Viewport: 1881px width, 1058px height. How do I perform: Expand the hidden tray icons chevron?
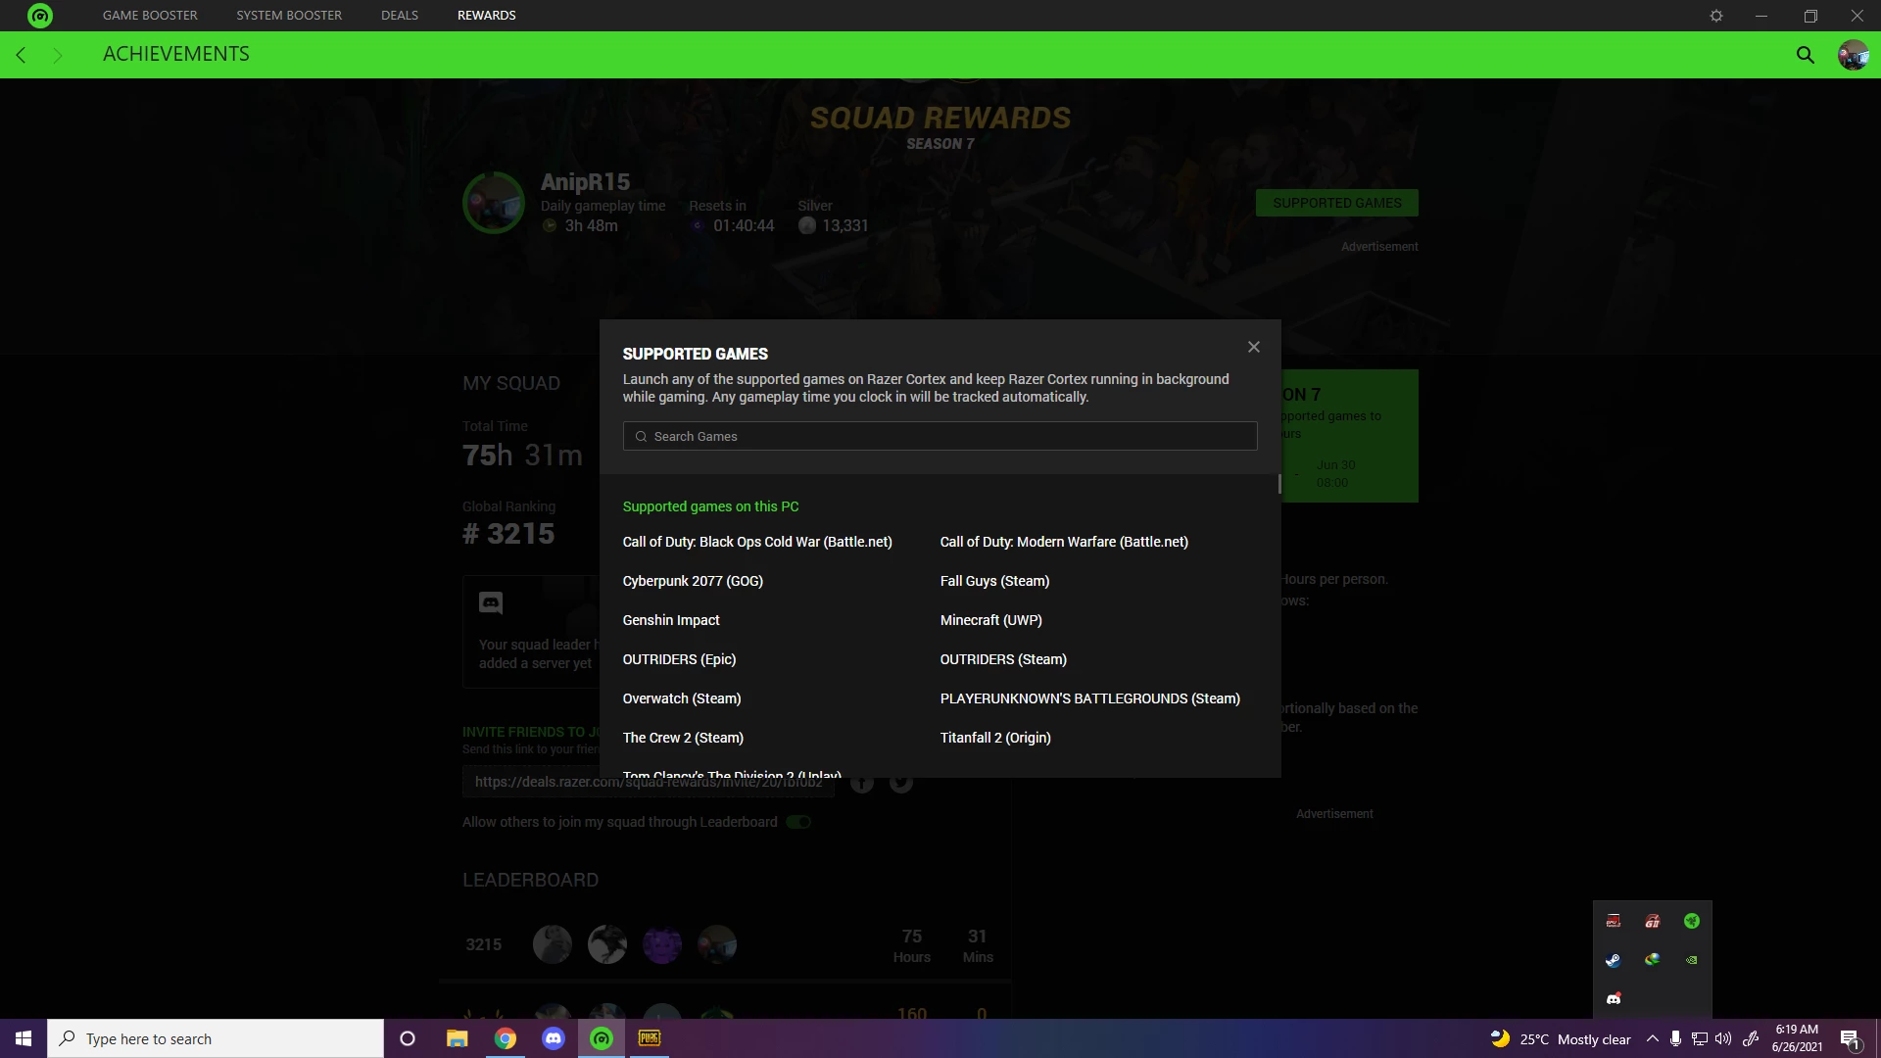1652,1038
